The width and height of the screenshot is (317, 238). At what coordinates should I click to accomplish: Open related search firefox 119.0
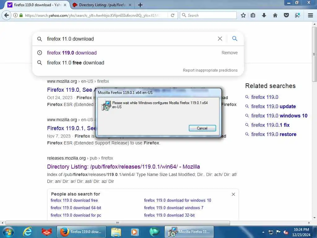point(265,97)
